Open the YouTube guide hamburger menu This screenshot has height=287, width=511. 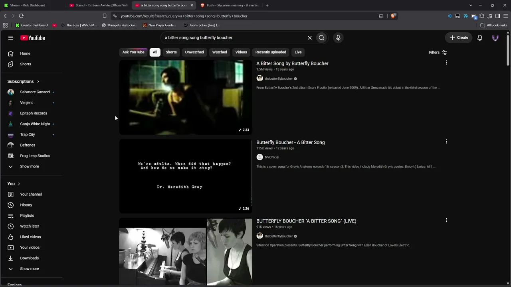(x=11, y=38)
